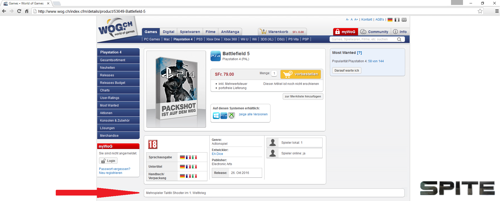Viewport: 500px width, 201px height.
Task: Click the WOG.CH logo
Action: click(117, 29)
